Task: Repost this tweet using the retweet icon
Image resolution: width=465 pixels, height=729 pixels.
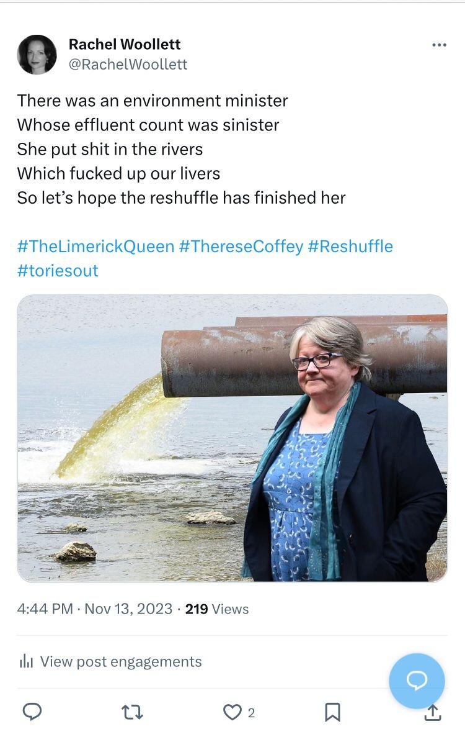Action: pyautogui.click(x=132, y=712)
